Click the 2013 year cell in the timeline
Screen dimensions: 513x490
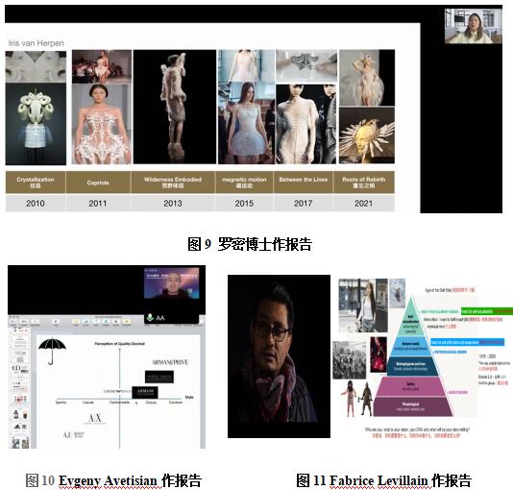click(173, 203)
